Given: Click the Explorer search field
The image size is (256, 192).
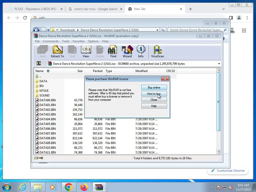Looking at the screenshot, I should click(198, 30).
